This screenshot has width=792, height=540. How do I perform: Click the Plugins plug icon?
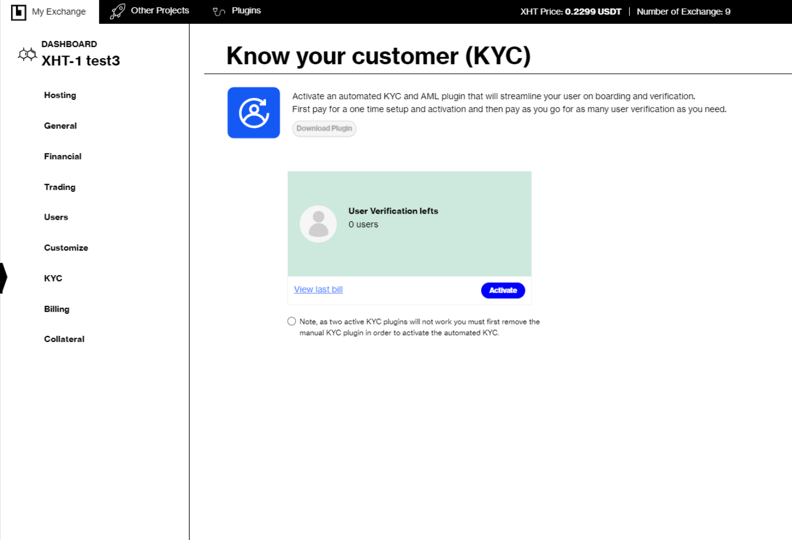[x=218, y=11]
